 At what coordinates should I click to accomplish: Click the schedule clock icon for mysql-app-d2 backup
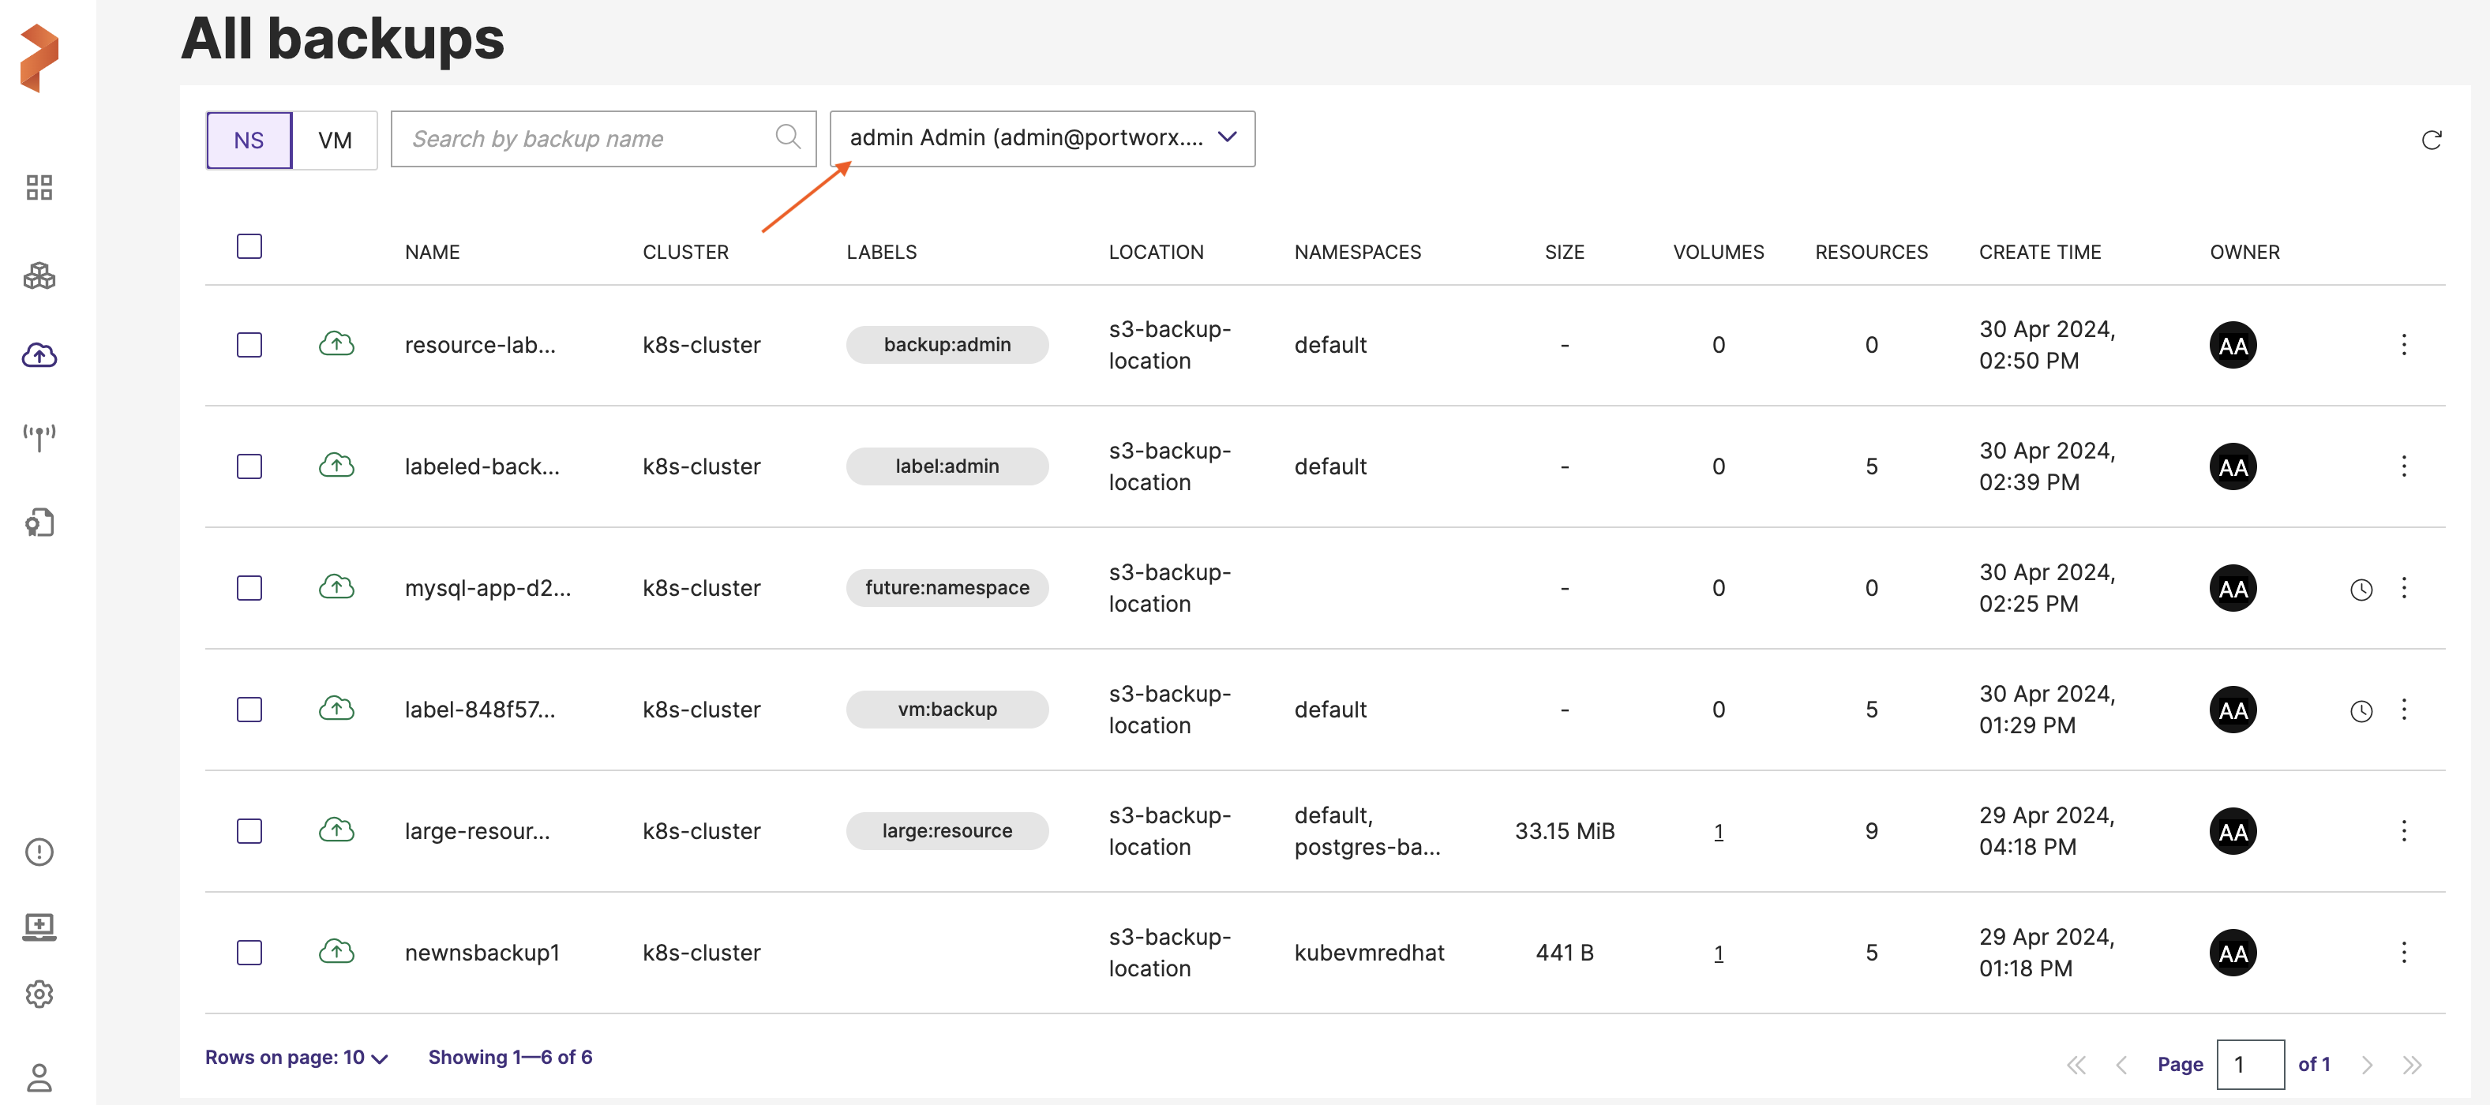click(x=2361, y=589)
